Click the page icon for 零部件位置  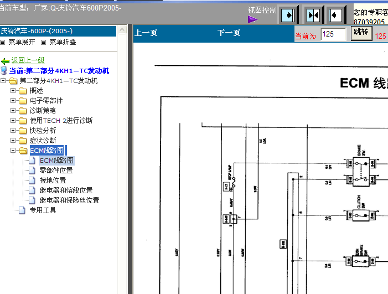tap(32, 171)
